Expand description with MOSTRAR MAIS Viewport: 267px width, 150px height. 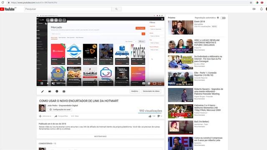(x=100, y=136)
